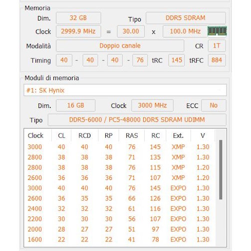The image size is (251, 251).
Task: Select the Doppio canale mode field
Action: click(120, 45)
